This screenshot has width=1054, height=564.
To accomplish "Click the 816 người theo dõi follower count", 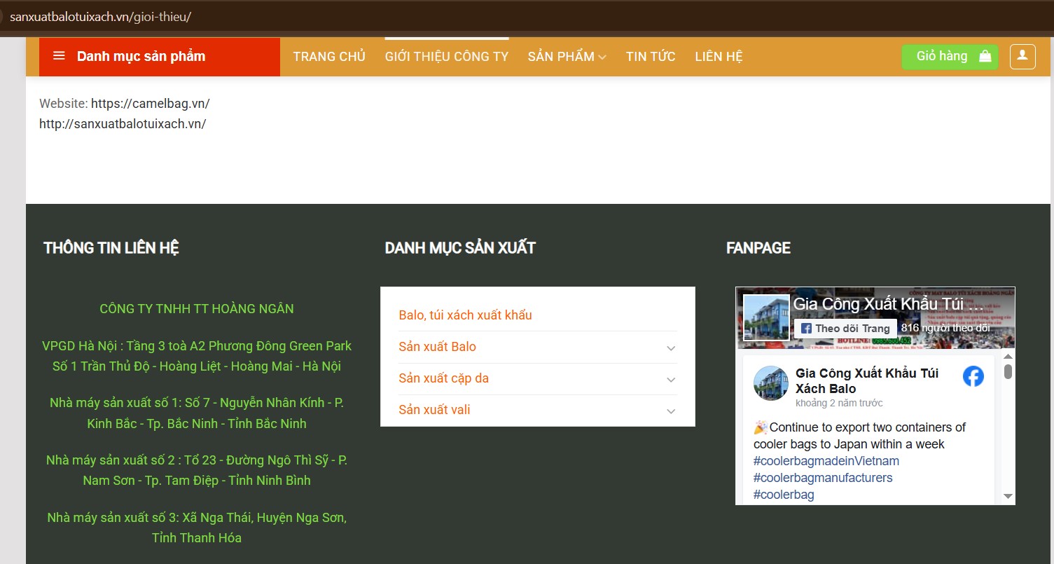I will point(945,328).
